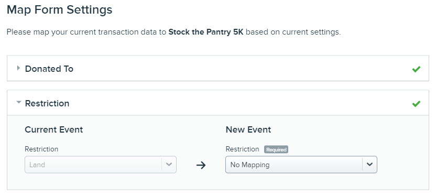Click the No Mapping text in dropdown
The image size is (436, 196).
(x=249, y=165)
